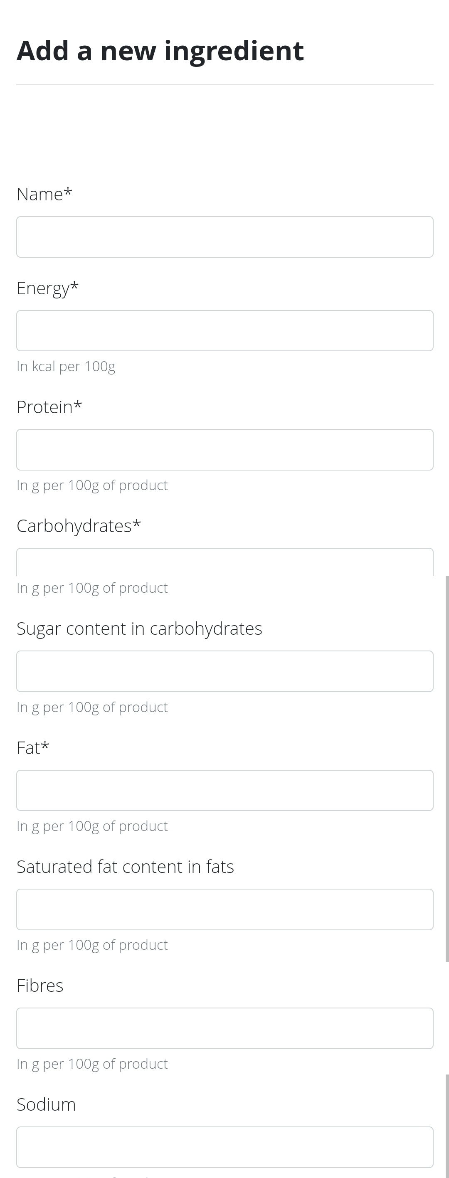449x1178 pixels.
Task: Click the Energy* field label
Action: click(x=47, y=288)
